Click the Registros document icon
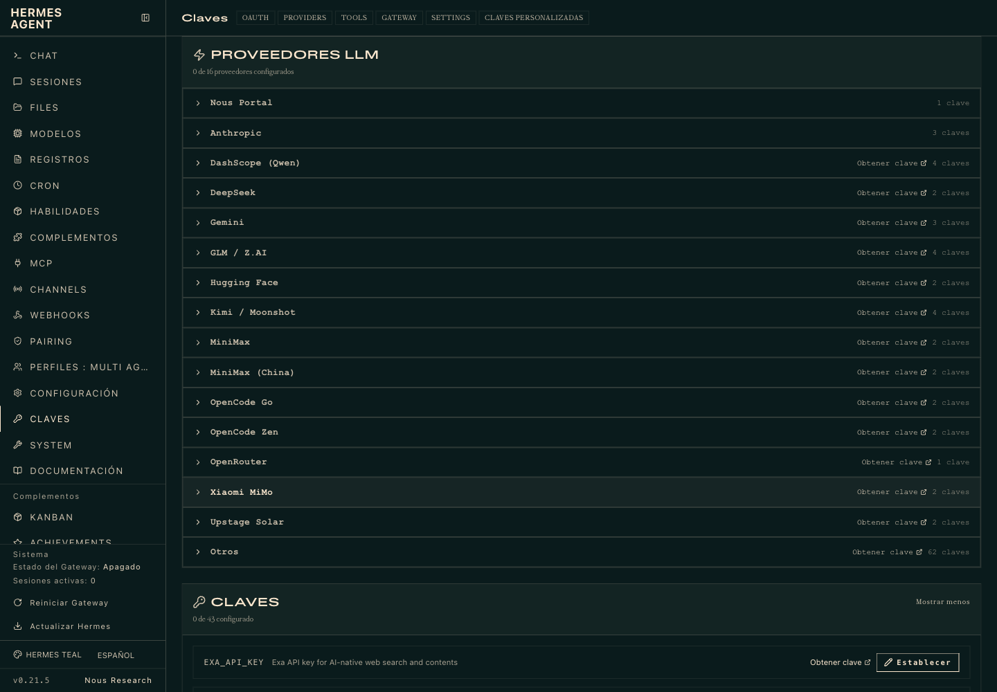 pos(18,159)
